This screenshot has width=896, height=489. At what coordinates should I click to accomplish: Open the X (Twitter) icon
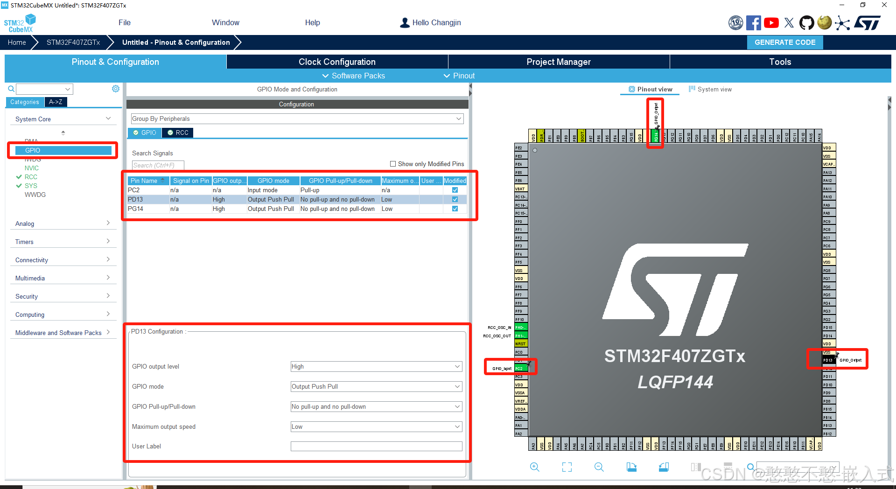click(789, 23)
